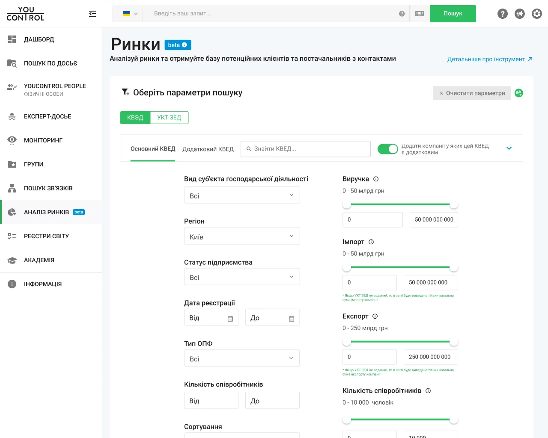The height and width of the screenshot is (438, 548).
Task: Show info tooltip for Імпорт
Action: pos(371,242)
